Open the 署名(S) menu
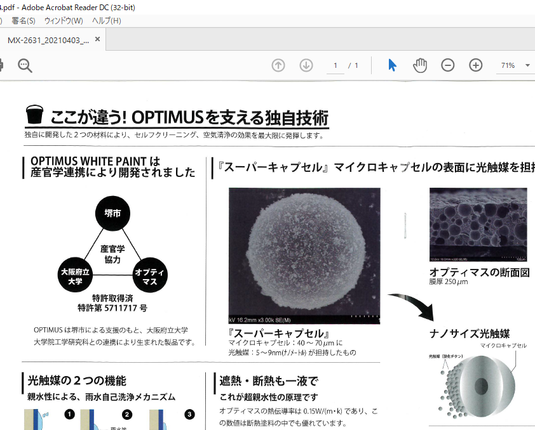This screenshot has height=430, width=535. tap(24, 21)
